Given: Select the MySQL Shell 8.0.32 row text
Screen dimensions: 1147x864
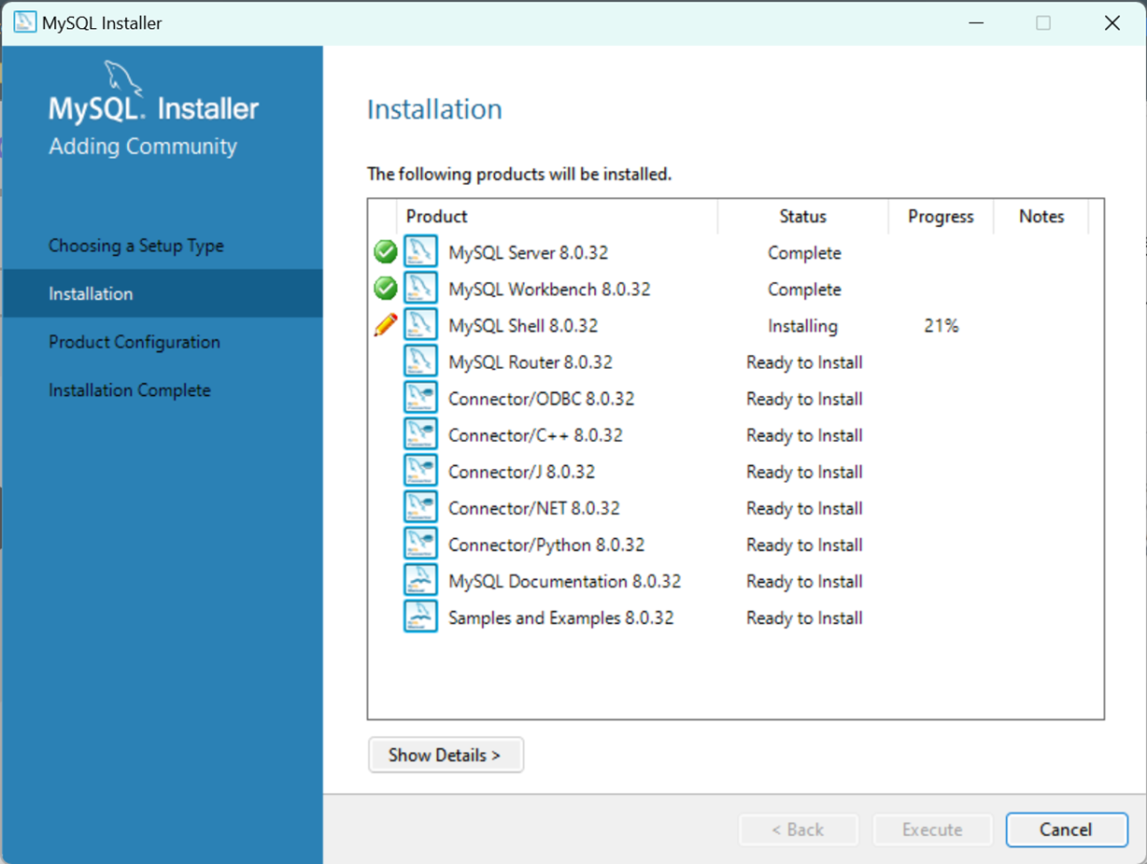Looking at the screenshot, I should [523, 326].
